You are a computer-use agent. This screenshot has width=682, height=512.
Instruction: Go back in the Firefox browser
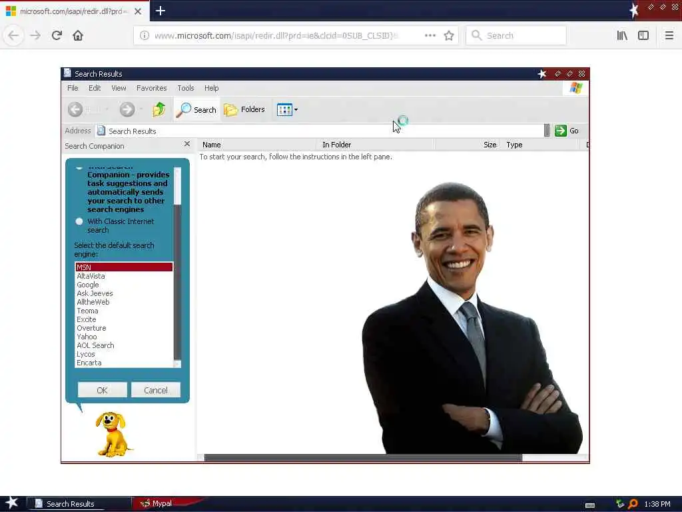13,35
